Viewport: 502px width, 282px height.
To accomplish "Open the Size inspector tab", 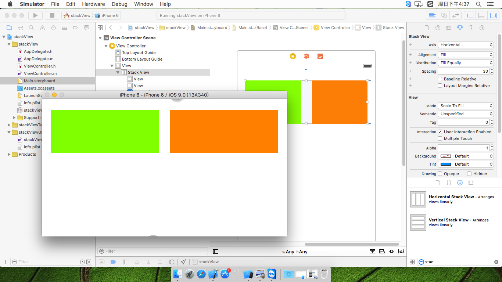I will click(x=471, y=28).
